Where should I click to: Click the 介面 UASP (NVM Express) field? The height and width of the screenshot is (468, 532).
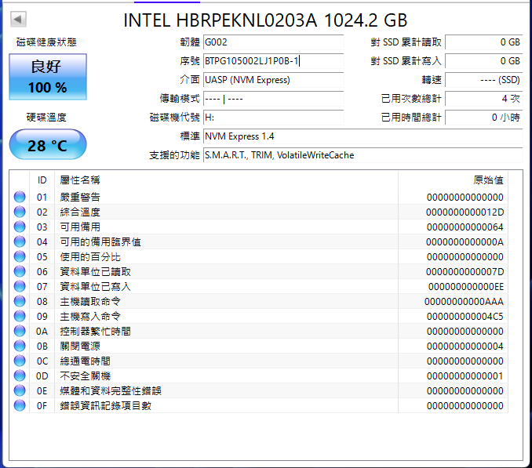pyautogui.click(x=274, y=80)
